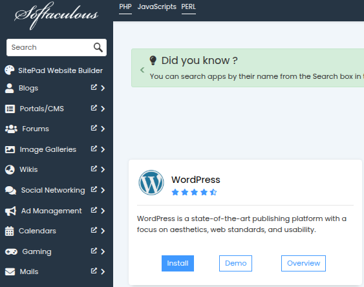This screenshot has width=364, height=287.
Task: Select Forums category label
Action: 36,129
